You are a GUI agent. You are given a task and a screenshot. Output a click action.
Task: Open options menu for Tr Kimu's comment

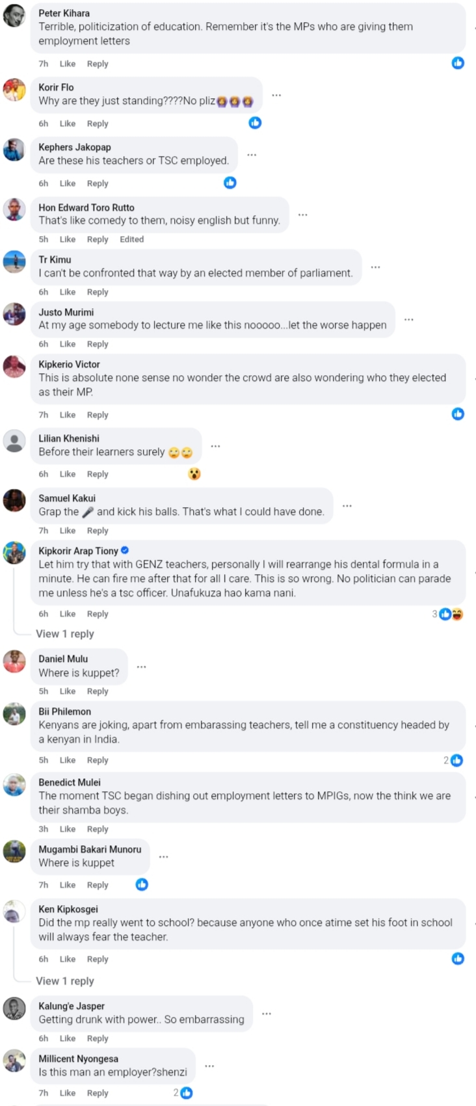[x=375, y=267]
